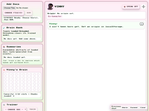Click the 'I ain't been born yet' message
The width and height of the screenshot is (149, 111).
[x=86, y=27]
